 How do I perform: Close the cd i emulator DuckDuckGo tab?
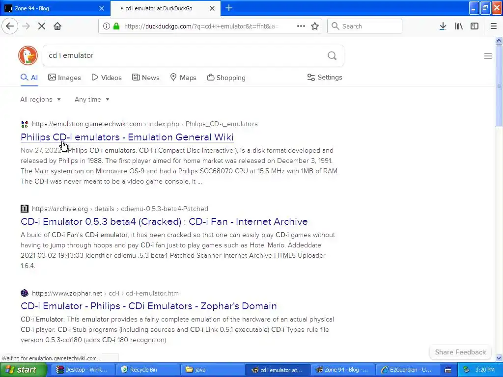coord(212,8)
